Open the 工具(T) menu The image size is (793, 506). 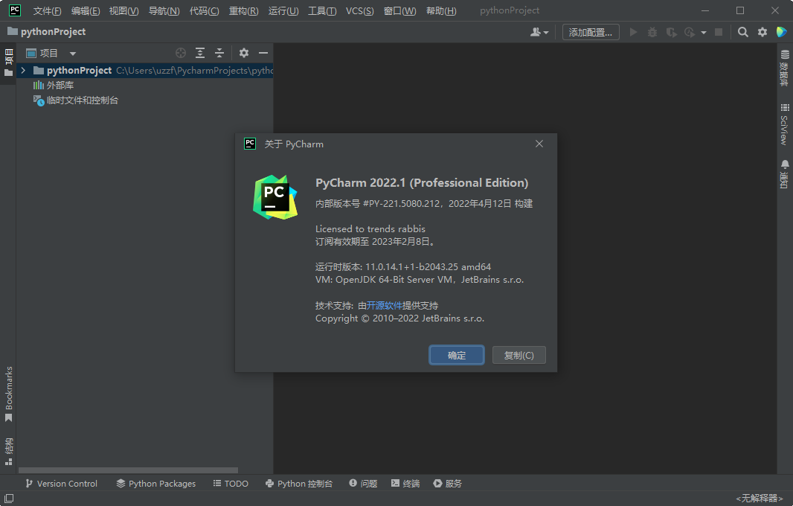coord(322,10)
